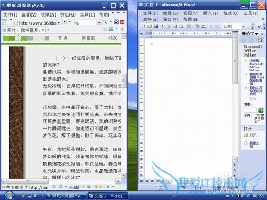The height and width of the screenshot is (200, 267).
Task: Click the Windows Start orb
Action: (x=9, y=196)
